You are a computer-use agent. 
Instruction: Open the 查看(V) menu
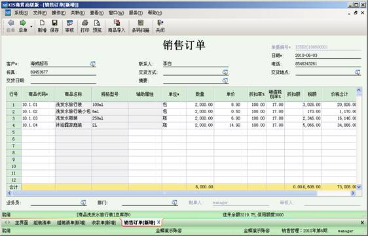click(97, 13)
